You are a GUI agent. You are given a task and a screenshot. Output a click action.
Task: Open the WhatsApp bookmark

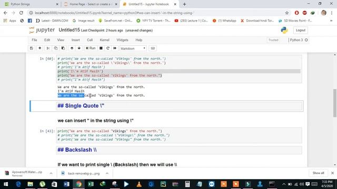(x=224, y=20)
